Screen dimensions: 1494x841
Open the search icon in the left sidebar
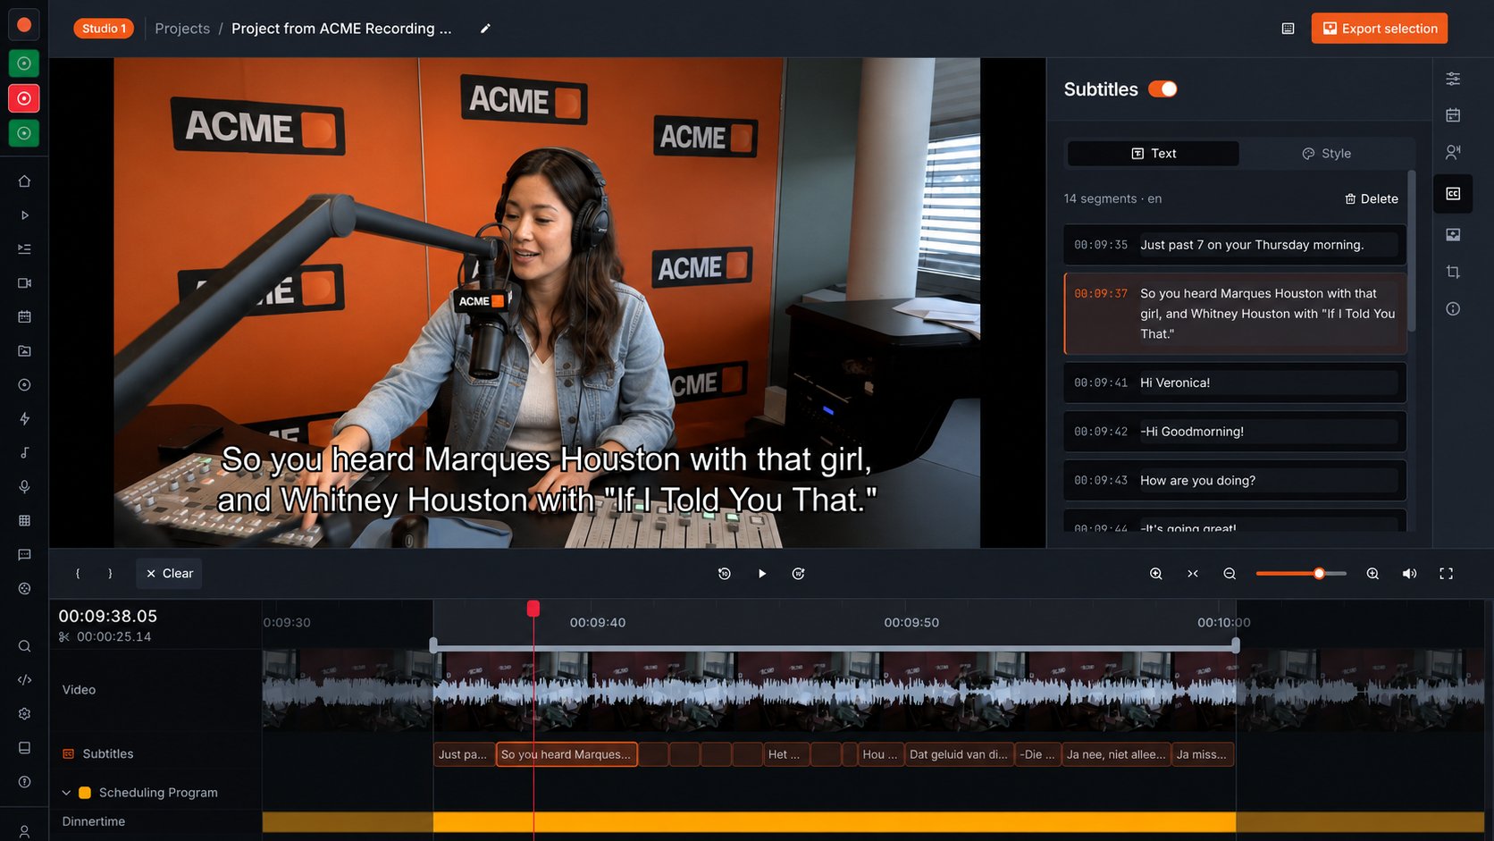[24, 646]
